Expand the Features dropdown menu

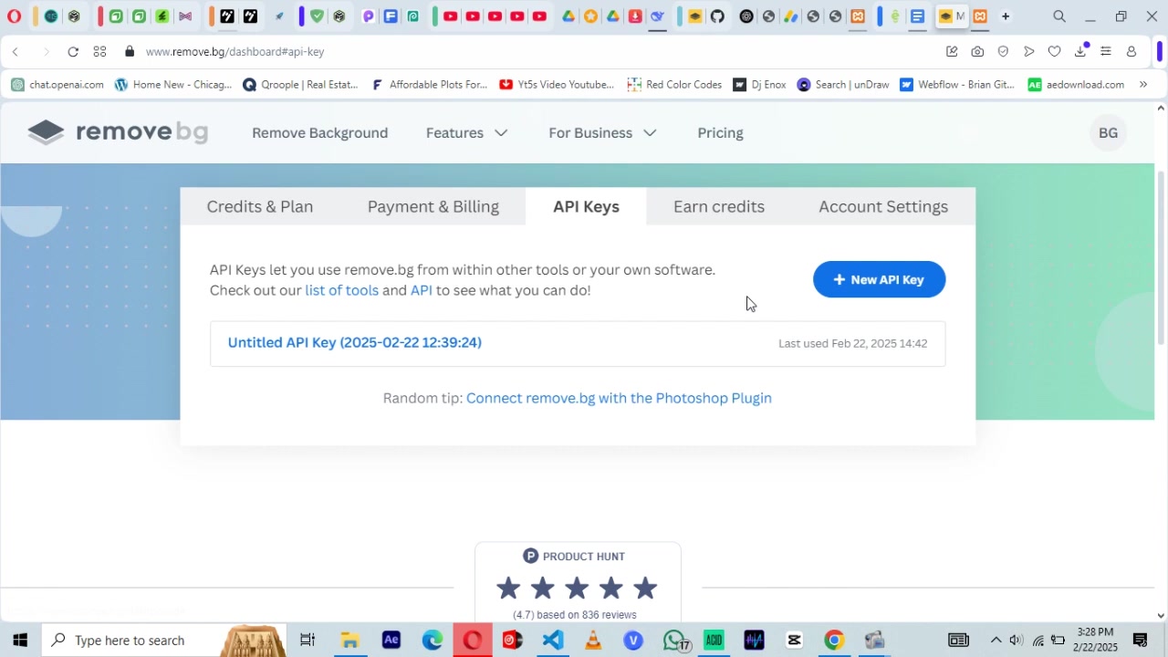466,133
